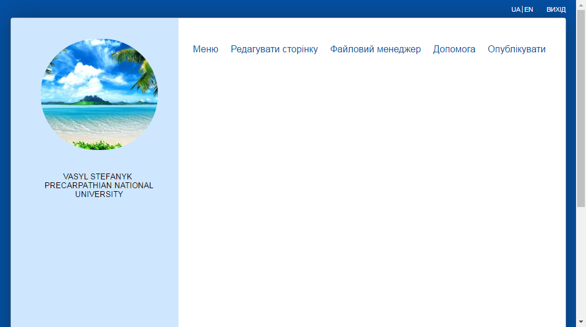Open the Файловий менеджер file manager
Viewport: 586px width, 327px height.
(x=375, y=49)
